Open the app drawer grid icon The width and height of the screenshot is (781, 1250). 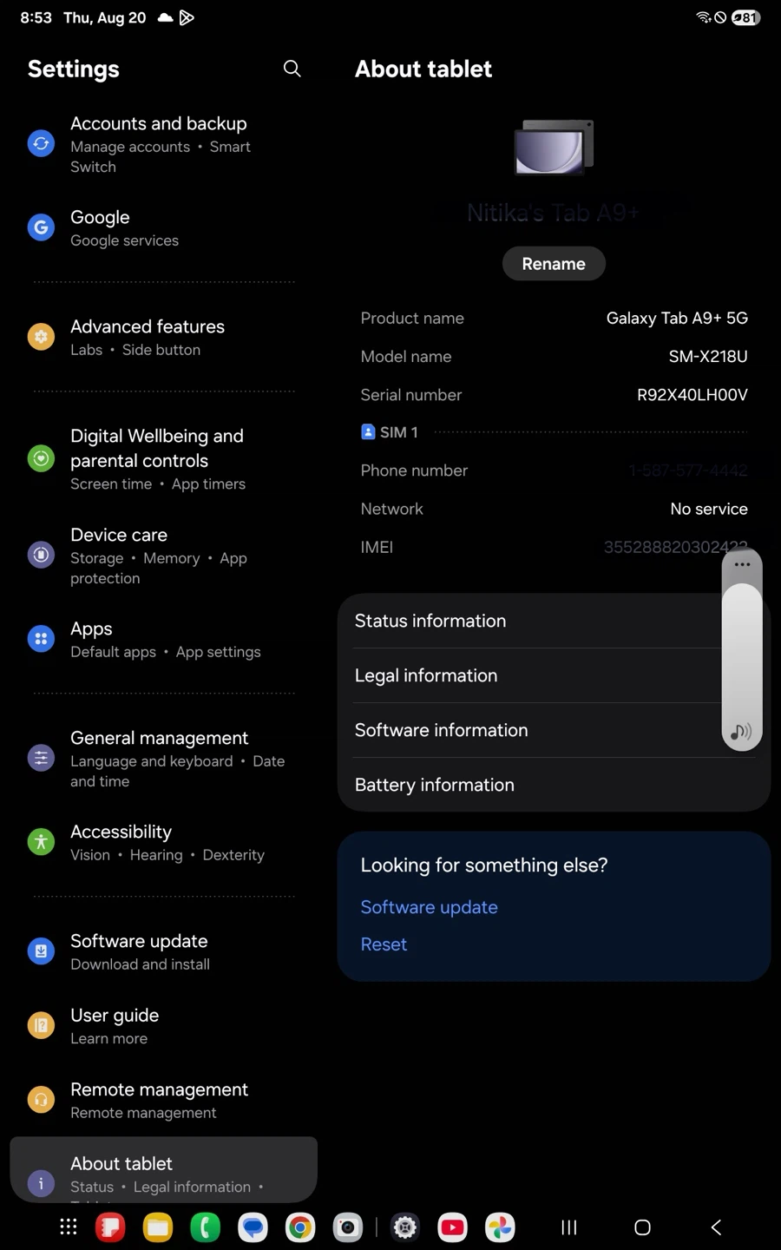pyautogui.click(x=69, y=1227)
